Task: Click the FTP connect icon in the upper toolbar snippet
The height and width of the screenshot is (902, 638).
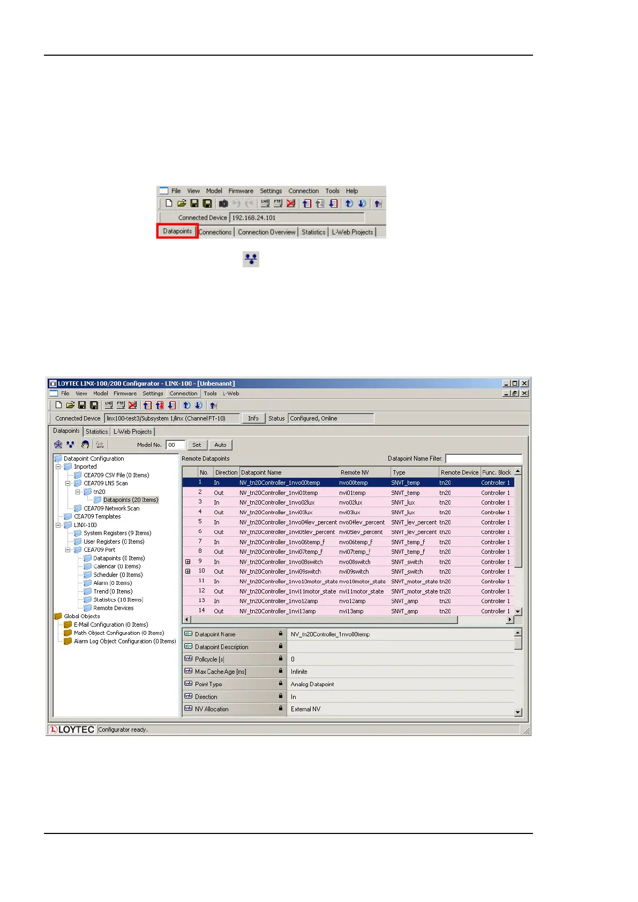Action: coord(278,204)
